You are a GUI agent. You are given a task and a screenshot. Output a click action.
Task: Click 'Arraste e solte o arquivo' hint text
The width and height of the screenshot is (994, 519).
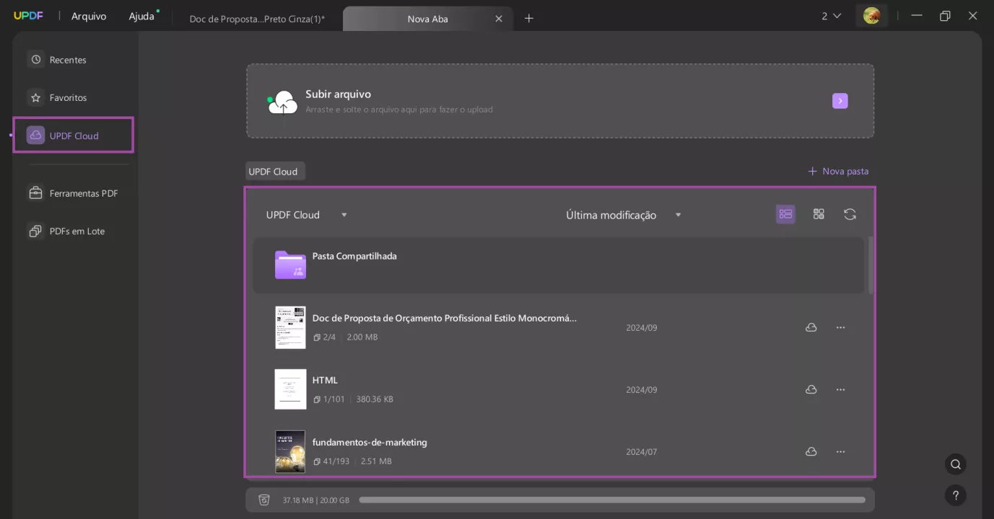[x=399, y=110]
